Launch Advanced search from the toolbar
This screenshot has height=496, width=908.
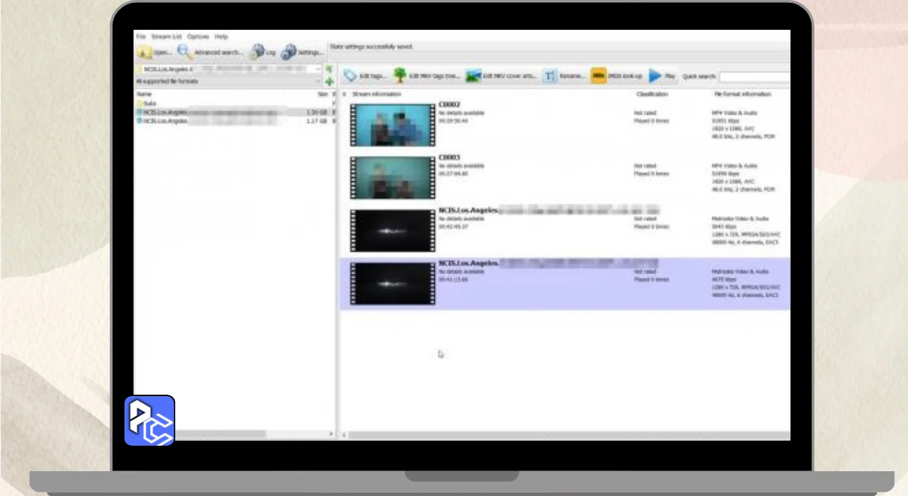(210, 52)
